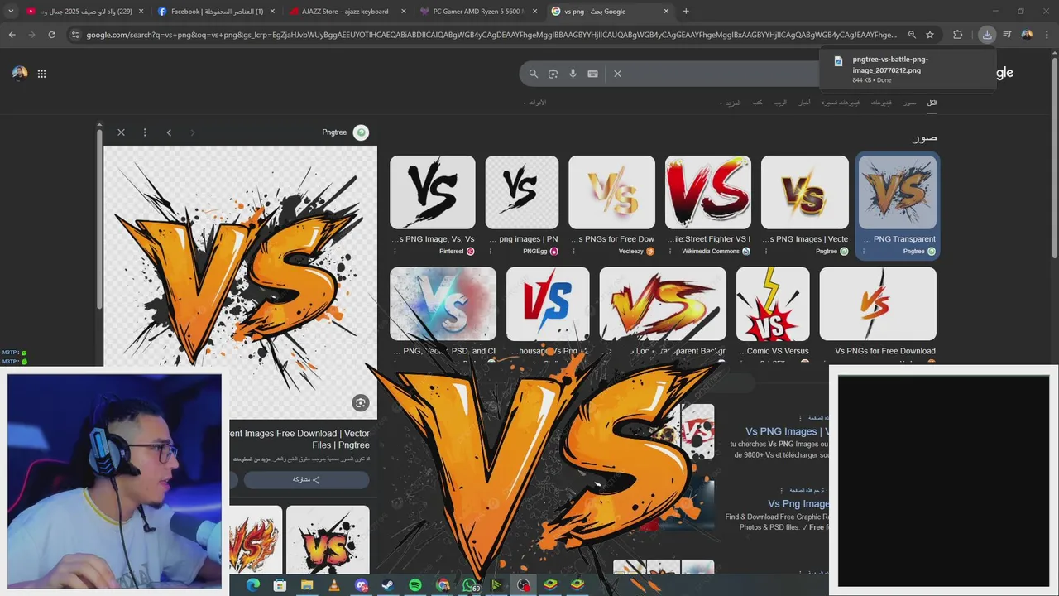The height and width of the screenshot is (596, 1059).
Task: Open Chrome profile avatar
Action: pyautogui.click(x=1027, y=35)
